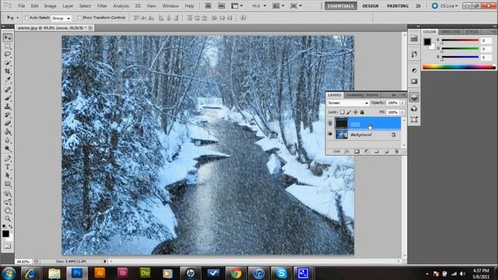Screen dimensions: 498x280
Task: Select the Eyedropper tool
Action: pyautogui.click(x=8, y=79)
